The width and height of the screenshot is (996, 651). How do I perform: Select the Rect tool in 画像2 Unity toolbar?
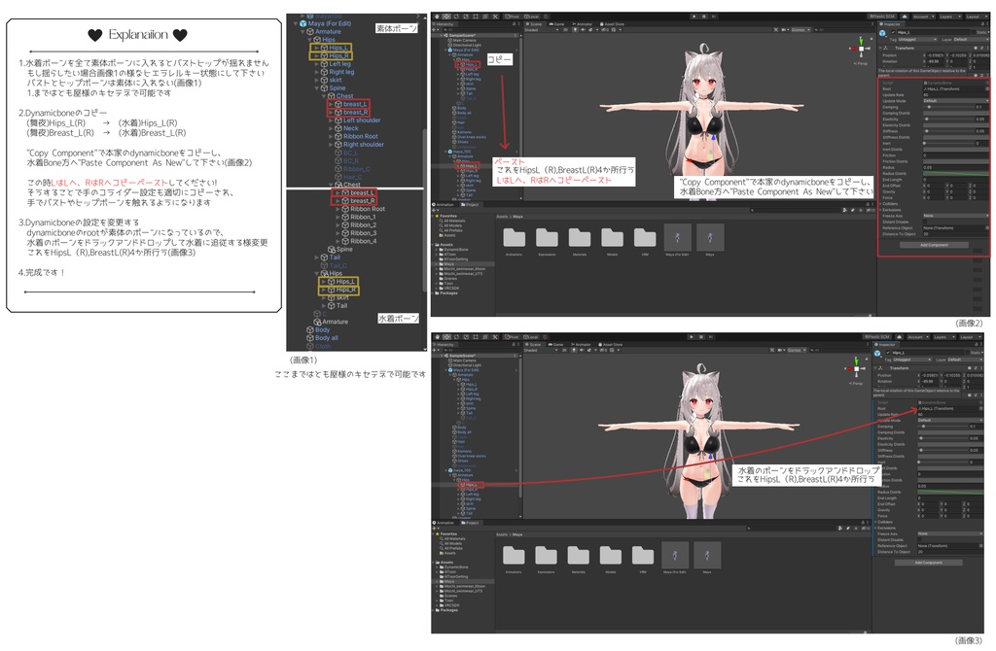click(x=475, y=17)
